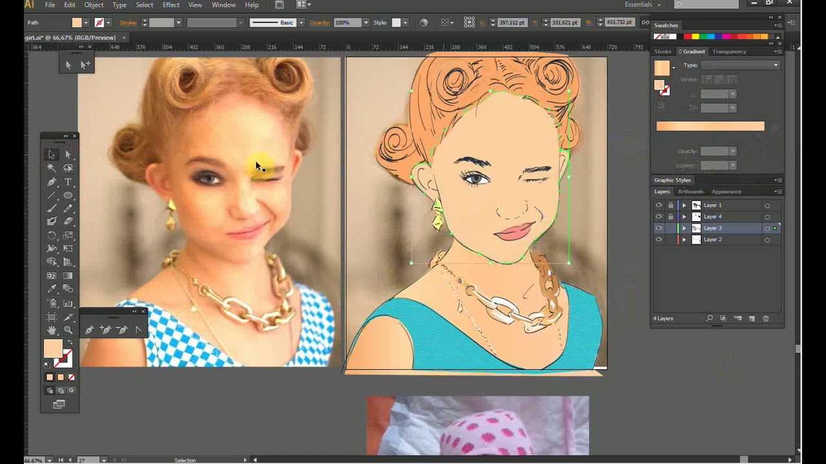Switch to the Appearance tab
Image resolution: width=826 pixels, height=464 pixels.
coord(726,191)
